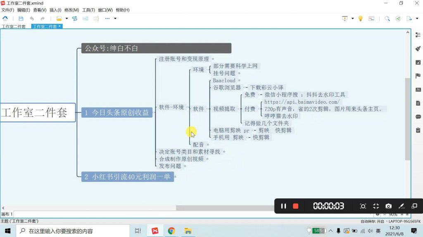Screen dimensions: 423x237
Task: Add a summary bracket to topics
Action: tap(96, 19)
